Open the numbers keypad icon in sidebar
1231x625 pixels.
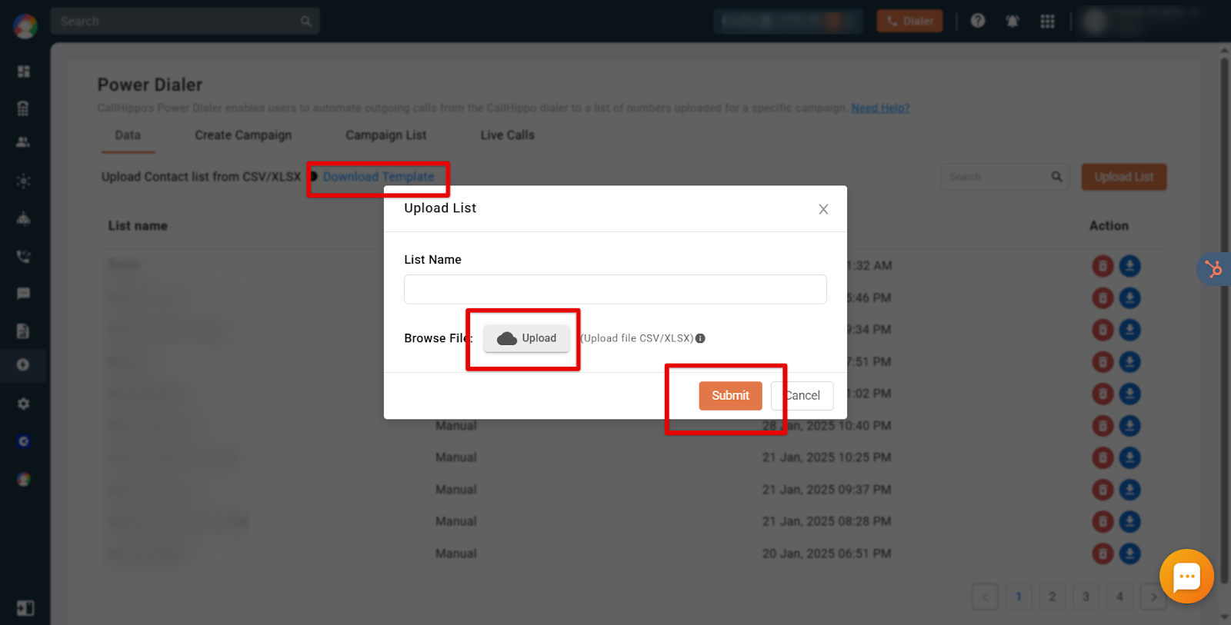coord(23,108)
